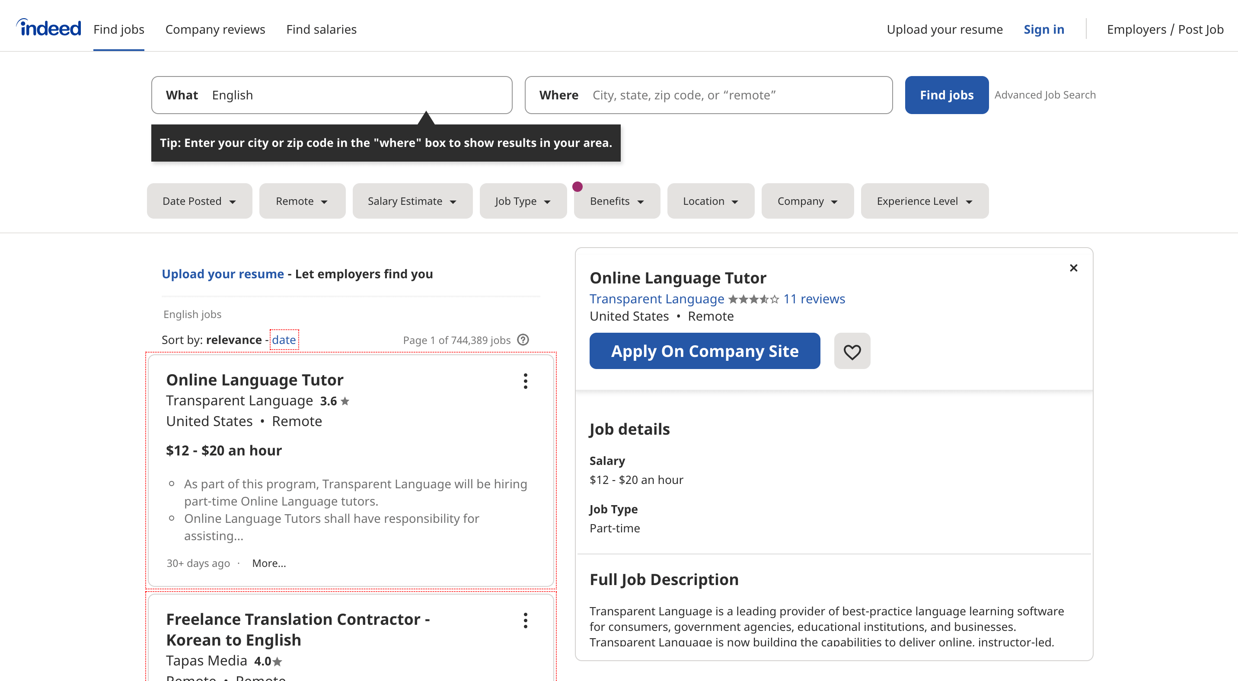Open the Find salaries section
This screenshot has width=1238, height=681.
tap(321, 29)
